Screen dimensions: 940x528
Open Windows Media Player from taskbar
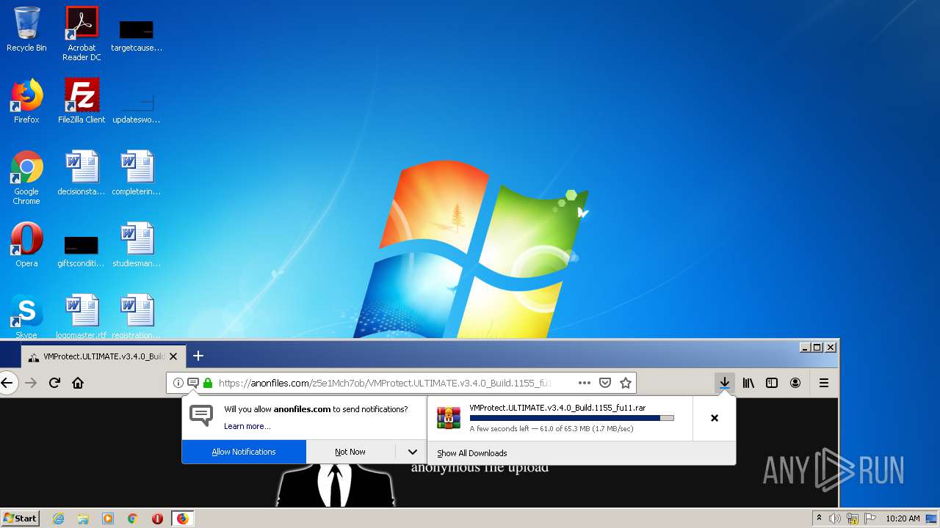108,518
